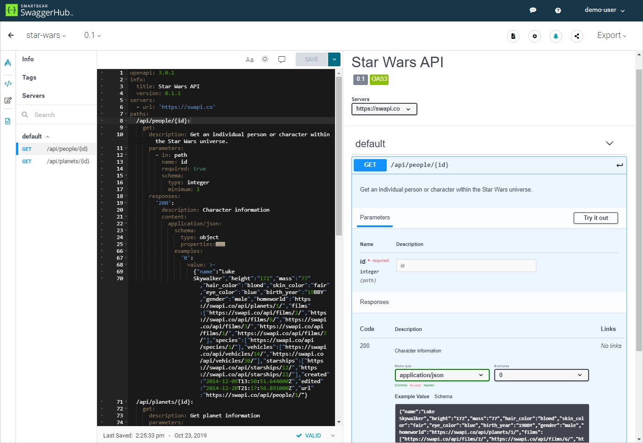Collapse the default section with its chevron
This screenshot has height=443, width=643.
coord(609,143)
